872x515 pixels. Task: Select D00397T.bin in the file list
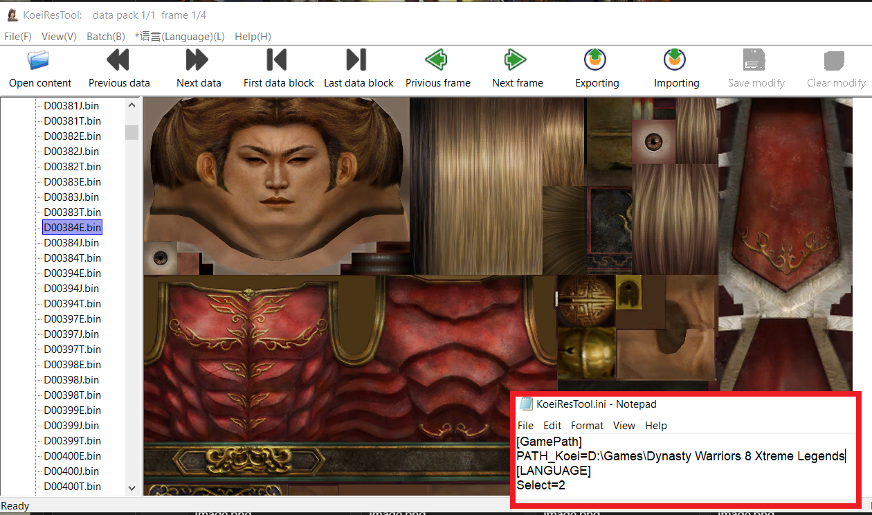click(72, 349)
